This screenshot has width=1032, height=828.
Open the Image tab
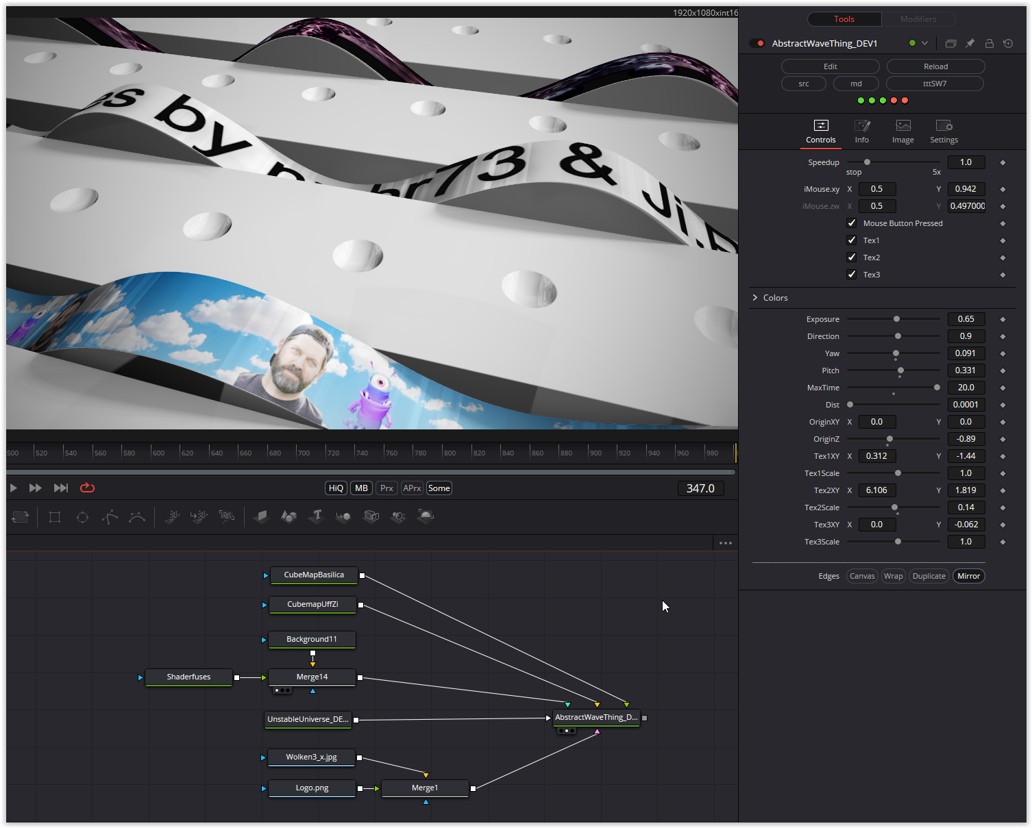click(903, 132)
